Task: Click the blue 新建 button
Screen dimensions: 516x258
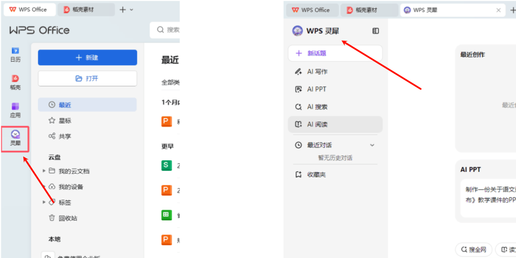Action: pos(87,58)
